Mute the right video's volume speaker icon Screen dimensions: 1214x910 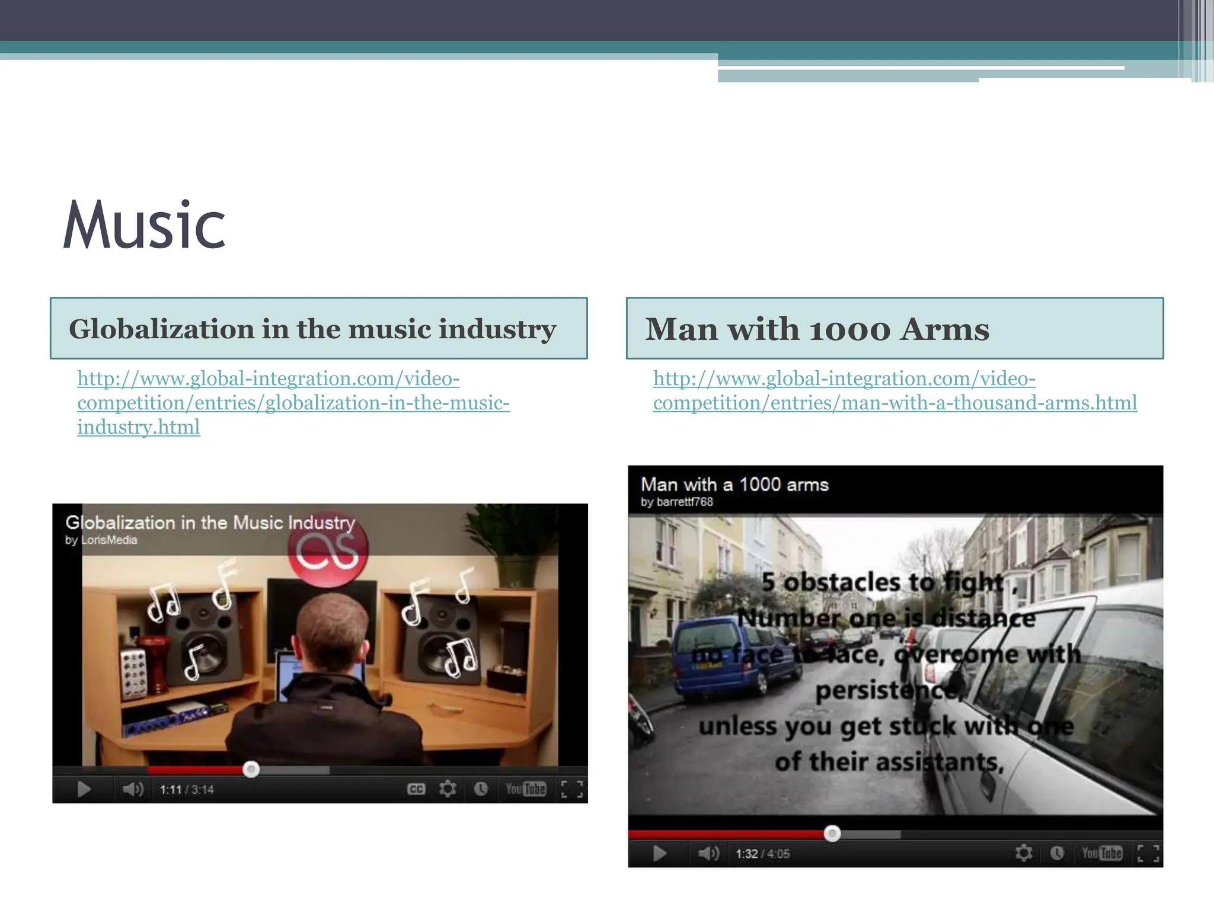pyautogui.click(x=708, y=853)
